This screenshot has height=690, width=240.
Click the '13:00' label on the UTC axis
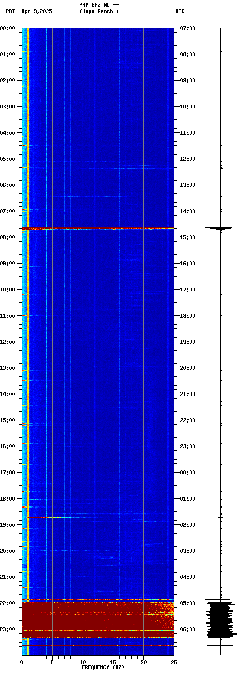pyautogui.click(x=188, y=185)
